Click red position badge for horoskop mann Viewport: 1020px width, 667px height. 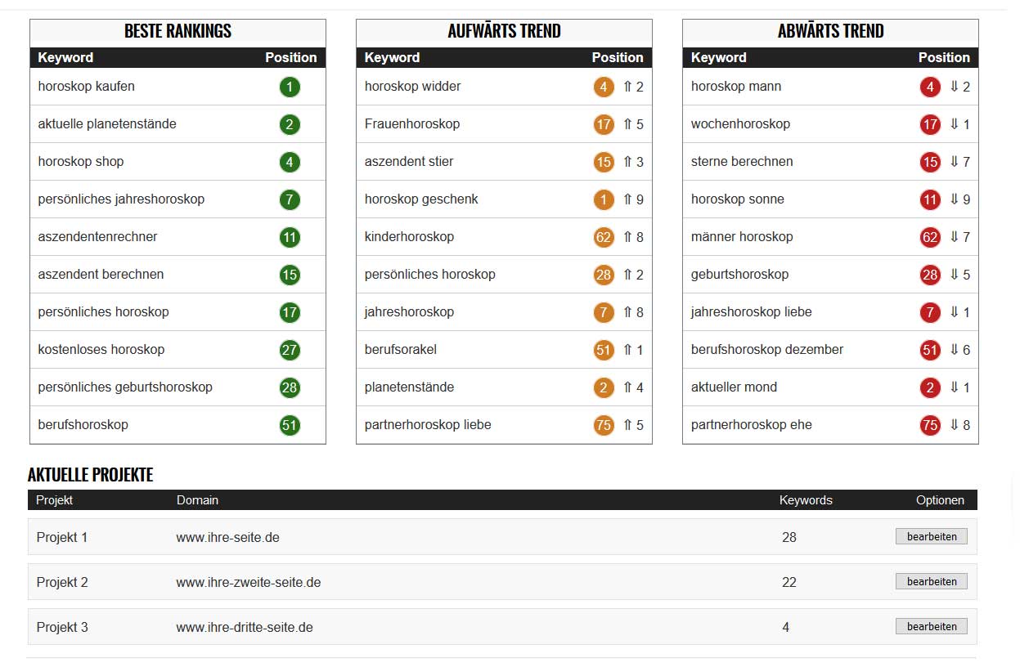tap(930, 87)
